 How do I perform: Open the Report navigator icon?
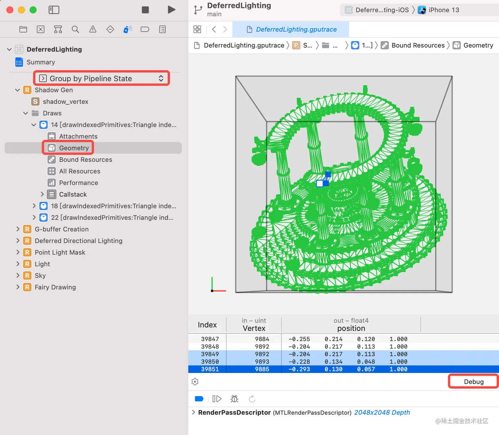(x=162, y=29)
